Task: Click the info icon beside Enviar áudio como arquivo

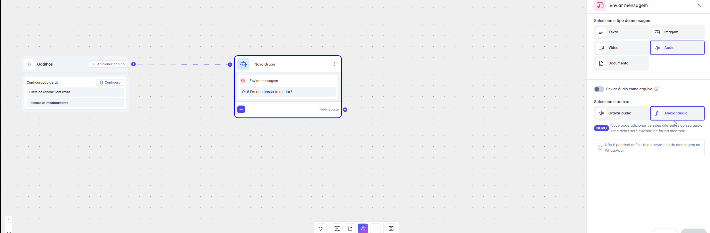Action: (x=656, y=89)
